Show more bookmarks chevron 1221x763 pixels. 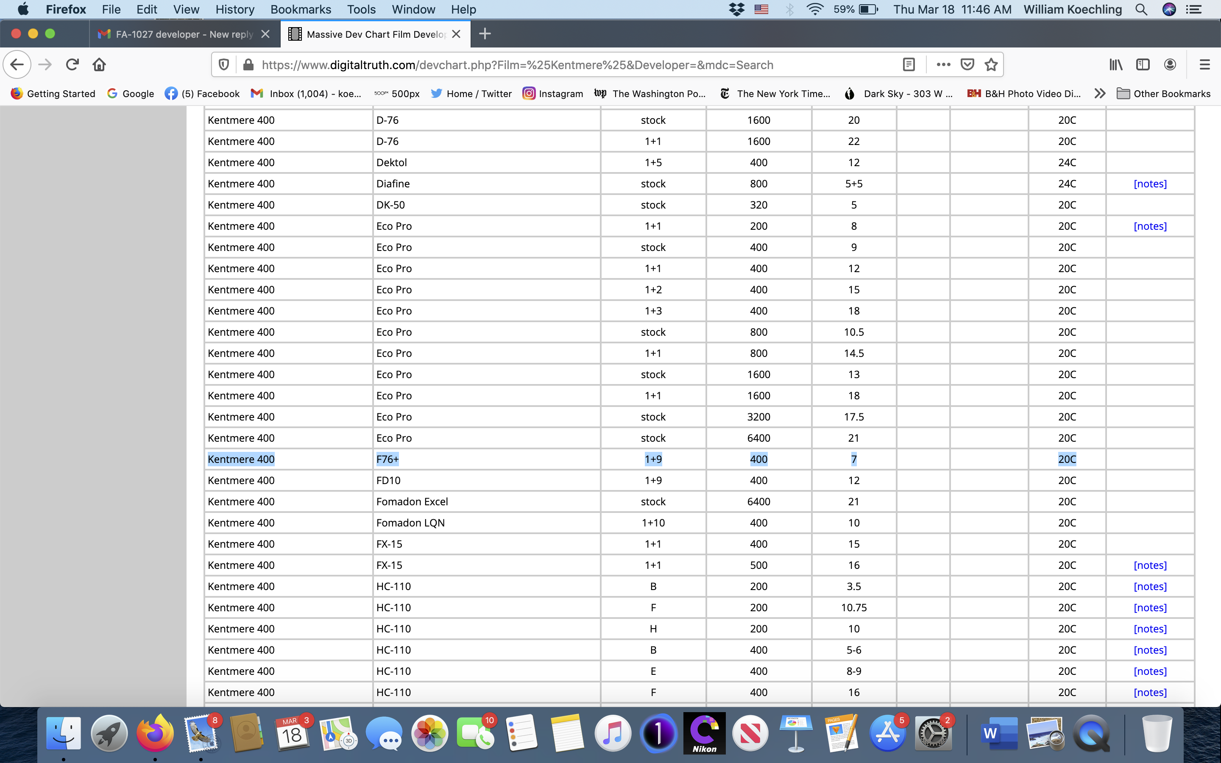click(x=1100, y=93)
